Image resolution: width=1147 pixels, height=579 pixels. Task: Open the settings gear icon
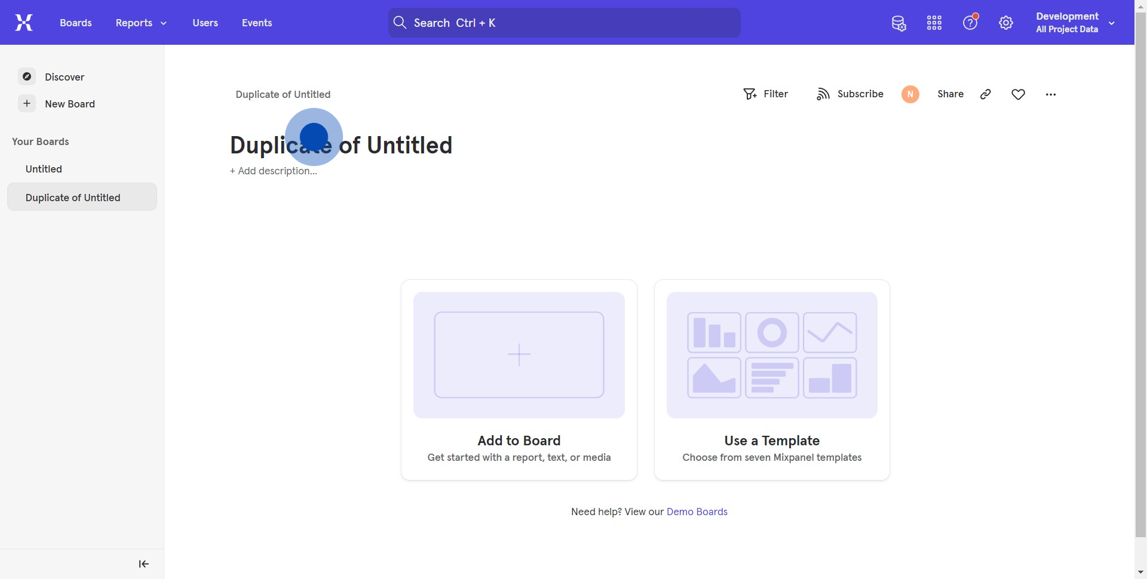[1006, 23]
